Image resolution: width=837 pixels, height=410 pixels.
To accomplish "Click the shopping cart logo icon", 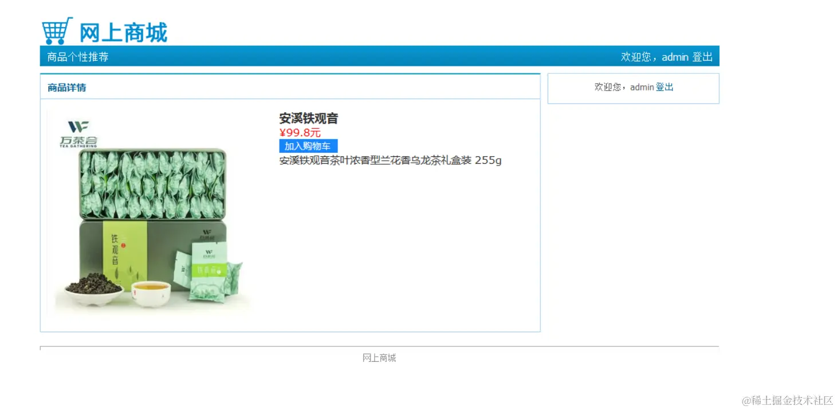I will pyautogui.click(x=57, y=31).
